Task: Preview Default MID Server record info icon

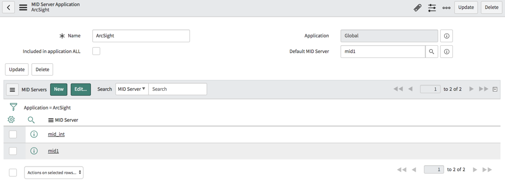Action: point(447,51)
